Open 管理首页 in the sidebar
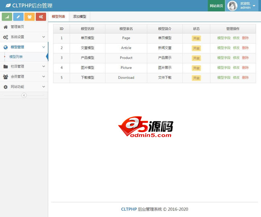Viewport: 261px width, 217px height. click(24, 27)
